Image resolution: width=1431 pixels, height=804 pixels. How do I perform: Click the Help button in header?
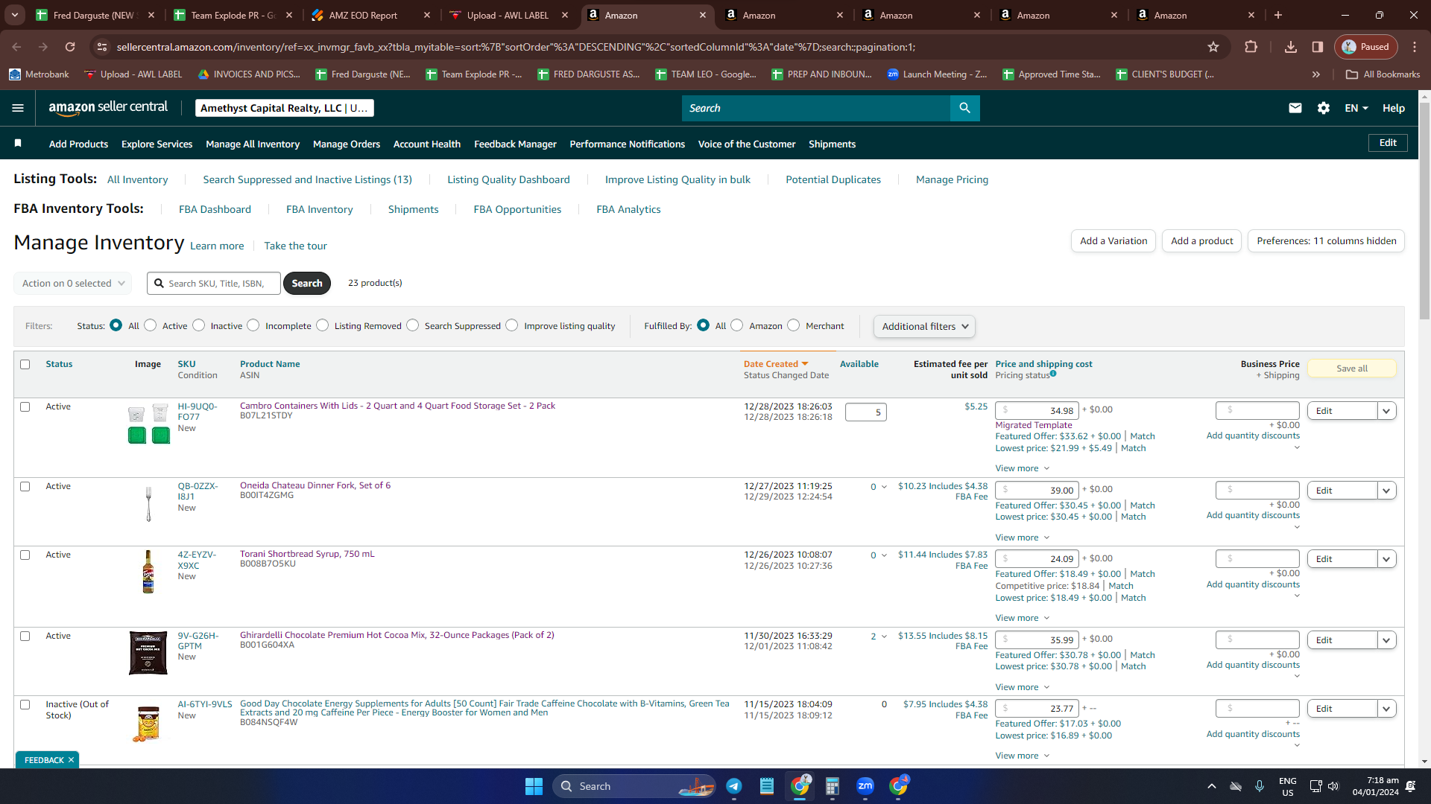point(1394,108)
